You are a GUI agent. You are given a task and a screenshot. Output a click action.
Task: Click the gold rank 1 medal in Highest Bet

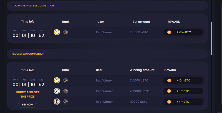(57, 32)
